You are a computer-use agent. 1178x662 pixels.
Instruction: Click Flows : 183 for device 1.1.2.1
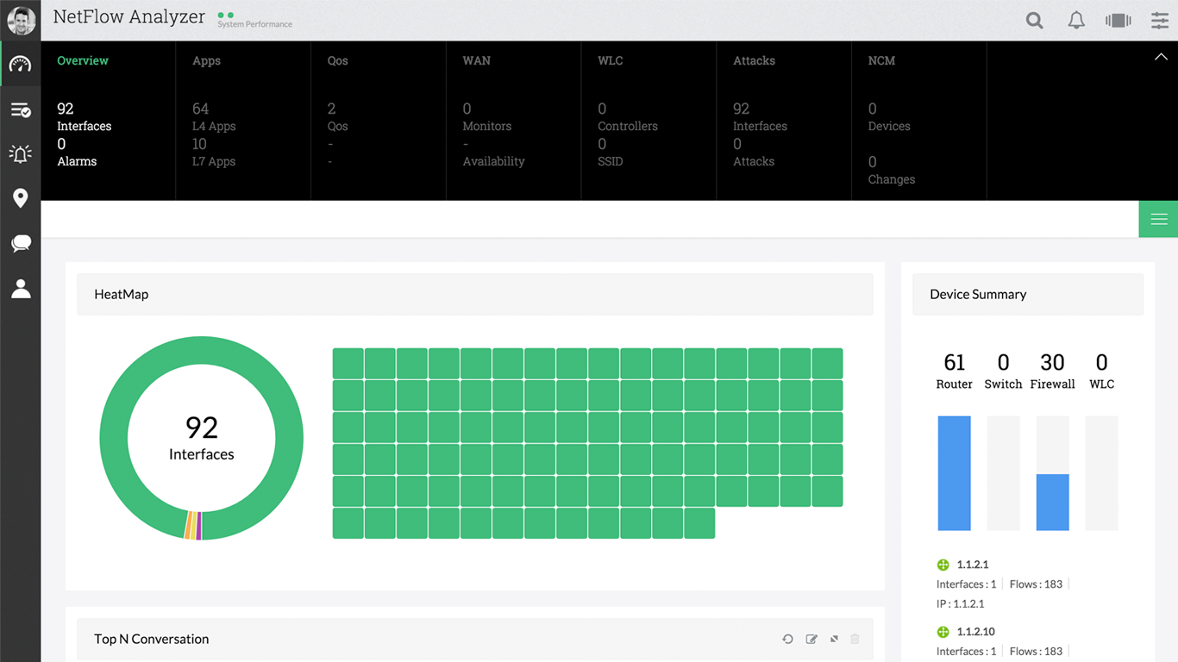tap(1036, 584)
